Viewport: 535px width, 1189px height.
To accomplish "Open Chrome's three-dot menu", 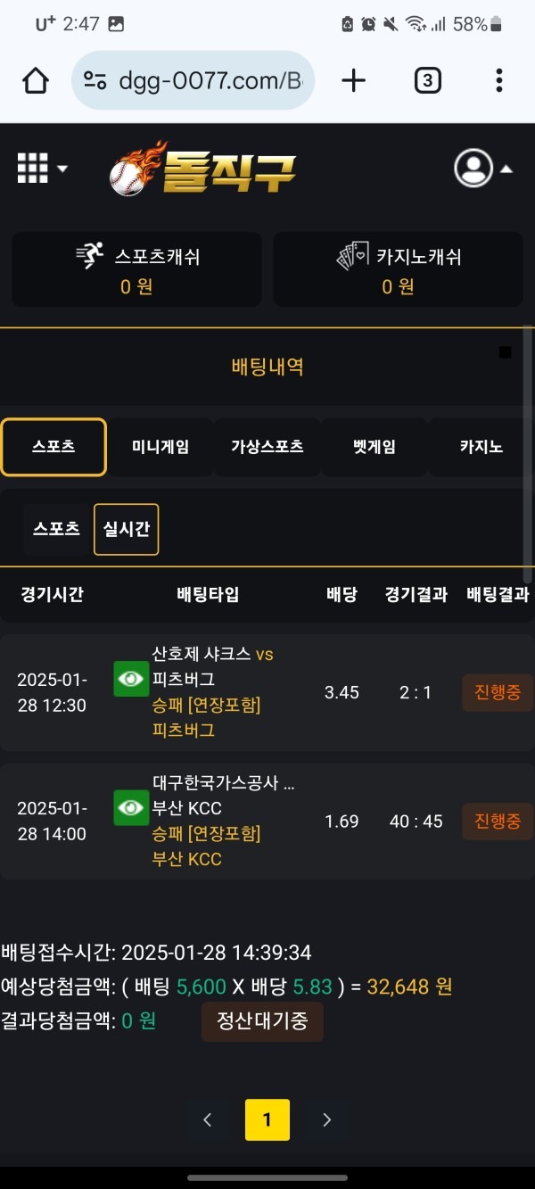I will click(498, 79).
